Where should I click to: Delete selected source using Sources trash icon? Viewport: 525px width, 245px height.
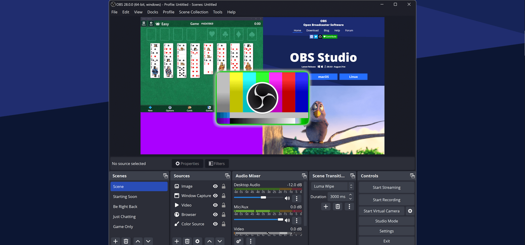pos(187,241)
